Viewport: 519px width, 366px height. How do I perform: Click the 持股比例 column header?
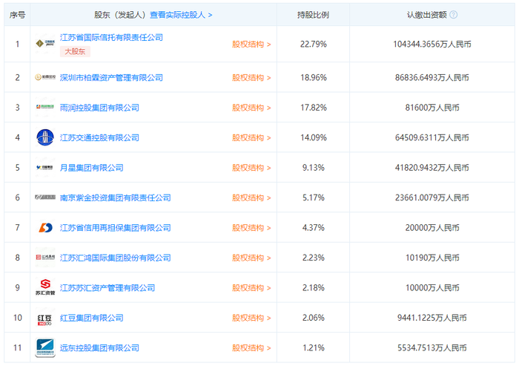[x=313, y=15]
